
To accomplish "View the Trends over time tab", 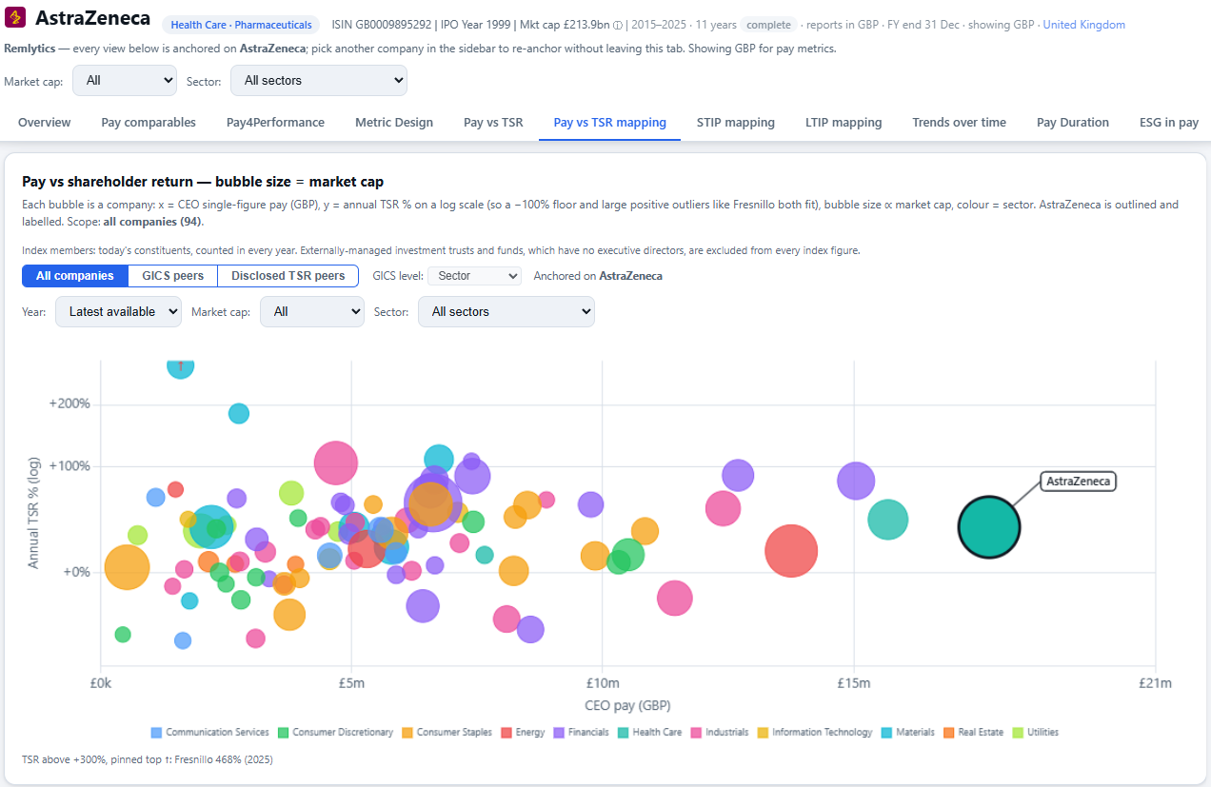I will [959, 122].
